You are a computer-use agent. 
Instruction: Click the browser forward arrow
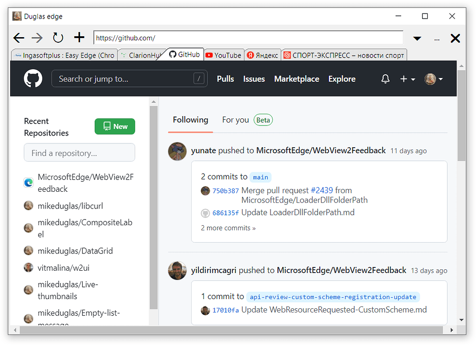(x=37, y=38)
